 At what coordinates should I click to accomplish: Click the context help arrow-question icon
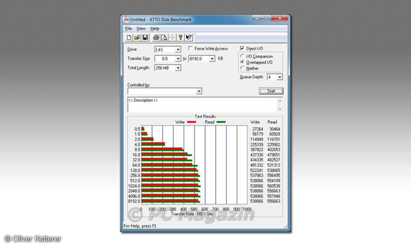[189, 38]
